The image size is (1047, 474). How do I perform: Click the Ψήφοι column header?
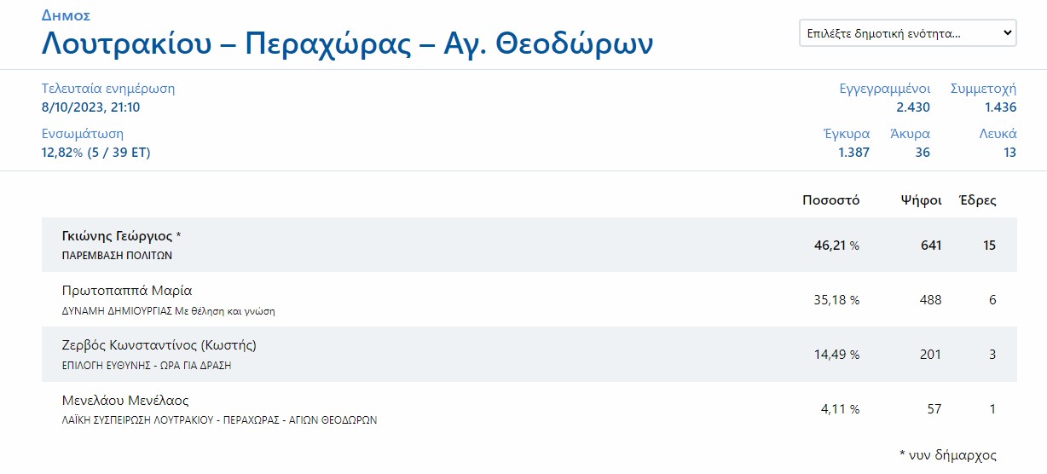click(921, 200)
